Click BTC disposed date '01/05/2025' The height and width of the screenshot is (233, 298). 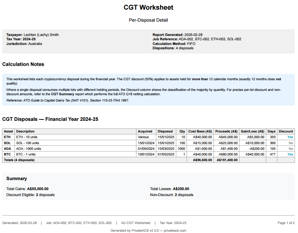click(x=166, y=154)
